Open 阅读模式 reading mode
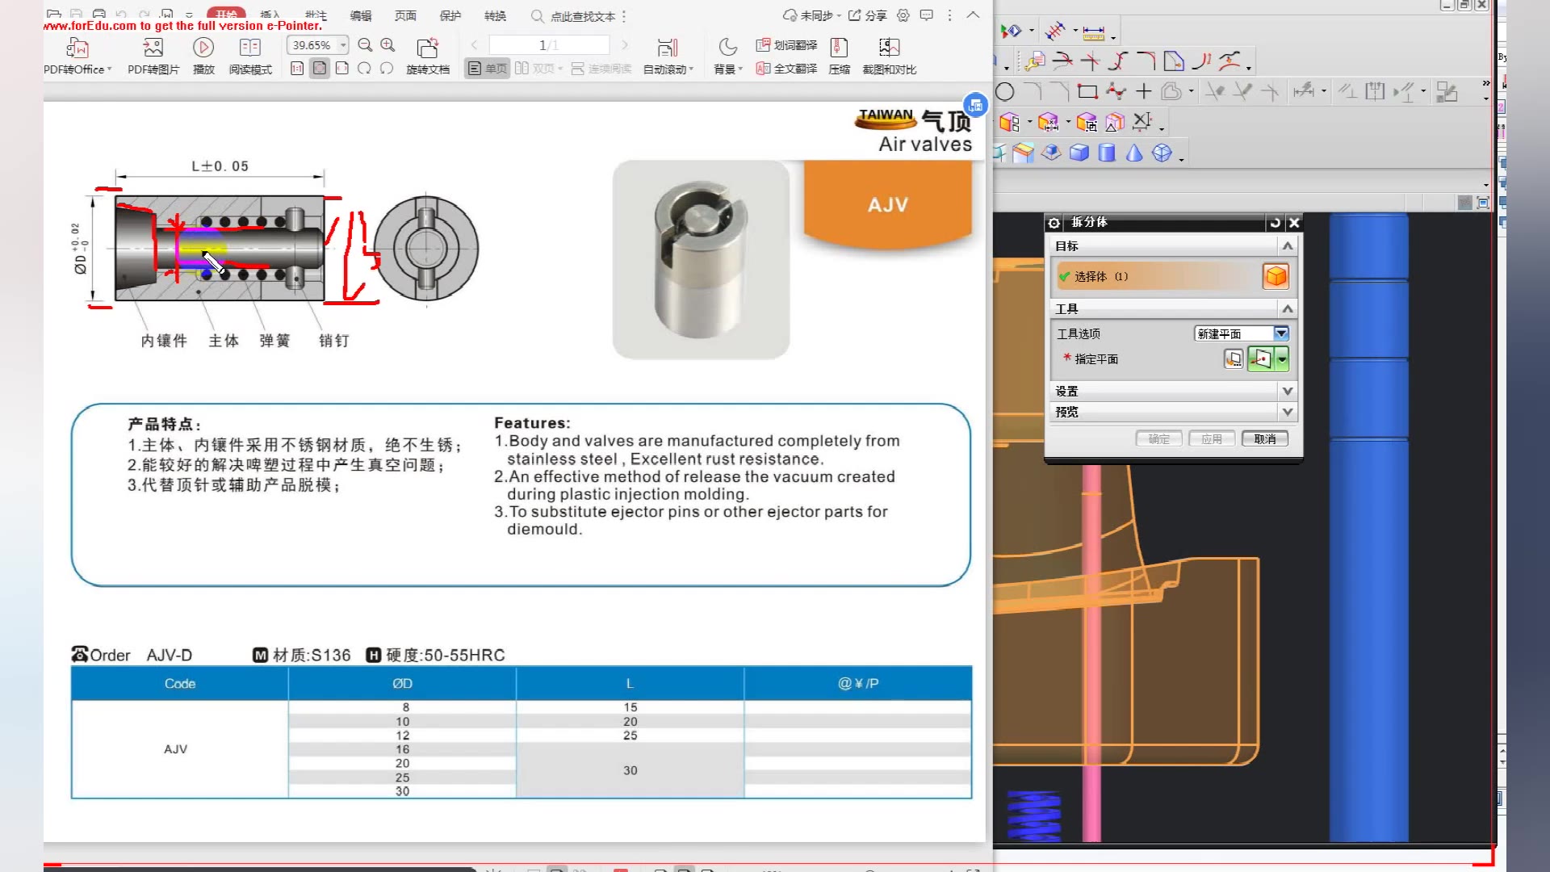 [249, 55]
